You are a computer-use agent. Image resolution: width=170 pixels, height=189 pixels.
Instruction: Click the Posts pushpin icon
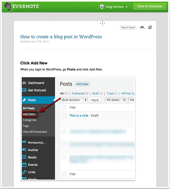24,100
